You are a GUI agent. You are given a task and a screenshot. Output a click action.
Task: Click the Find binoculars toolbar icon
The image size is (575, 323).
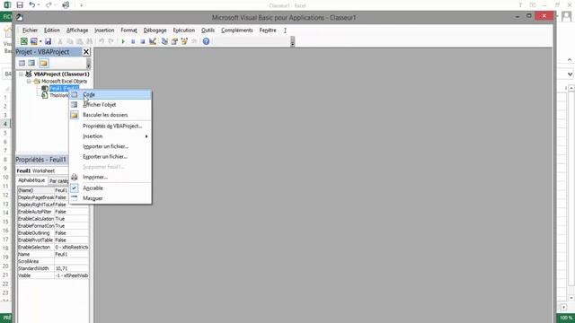(89, 41)
